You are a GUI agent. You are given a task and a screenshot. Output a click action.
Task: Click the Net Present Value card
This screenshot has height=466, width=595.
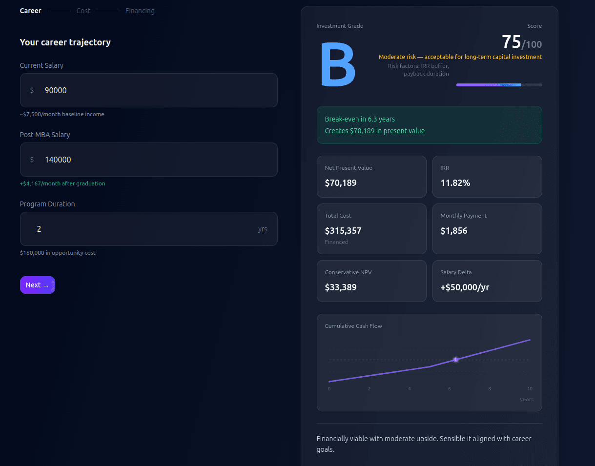(371, 177)
